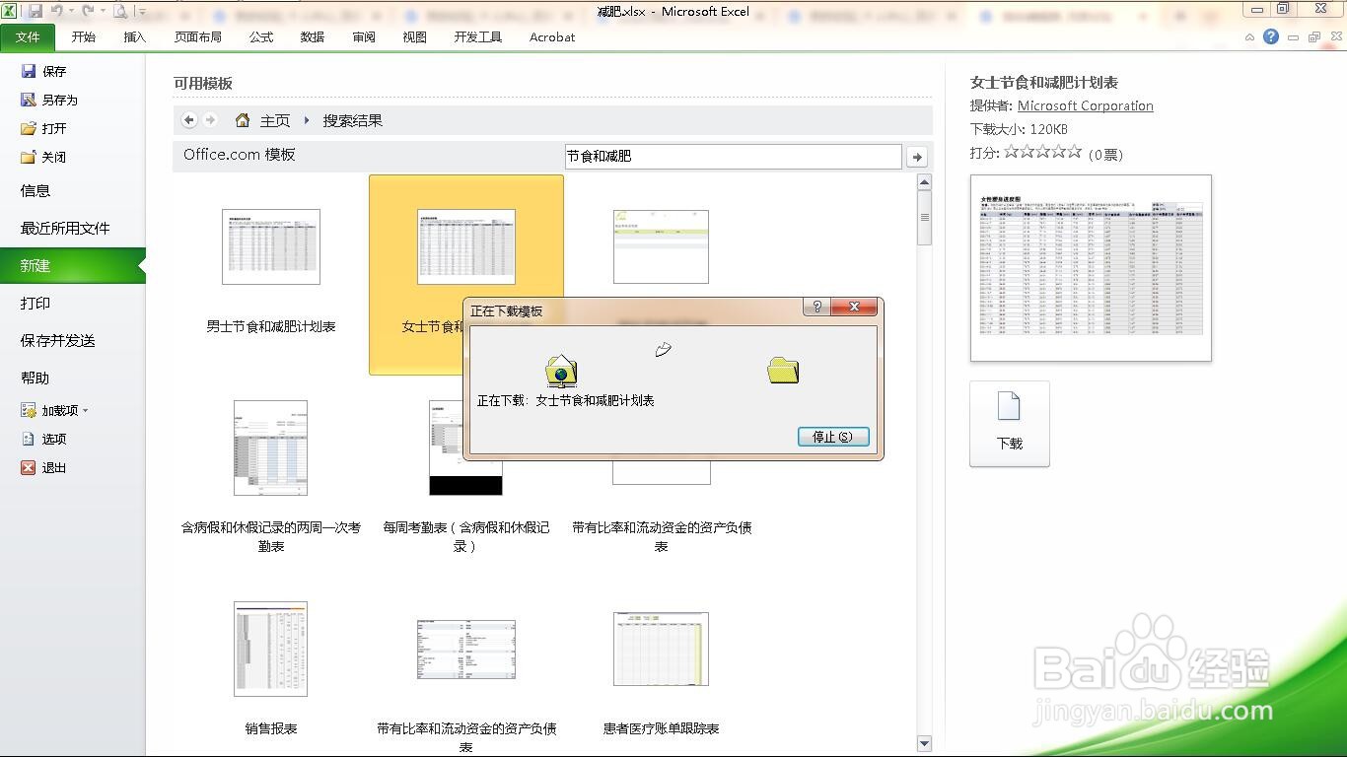
Task: Click the Forward navigation arrow icon
Action: (x=210, y=120)
